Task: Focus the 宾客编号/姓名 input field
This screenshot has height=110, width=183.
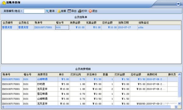Action: click(34, 11)
